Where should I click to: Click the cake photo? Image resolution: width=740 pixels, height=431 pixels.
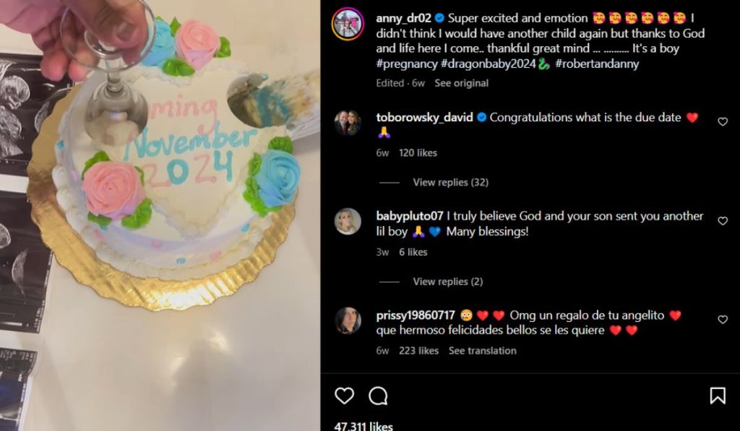pyautogui.click(x=160, y=215)
